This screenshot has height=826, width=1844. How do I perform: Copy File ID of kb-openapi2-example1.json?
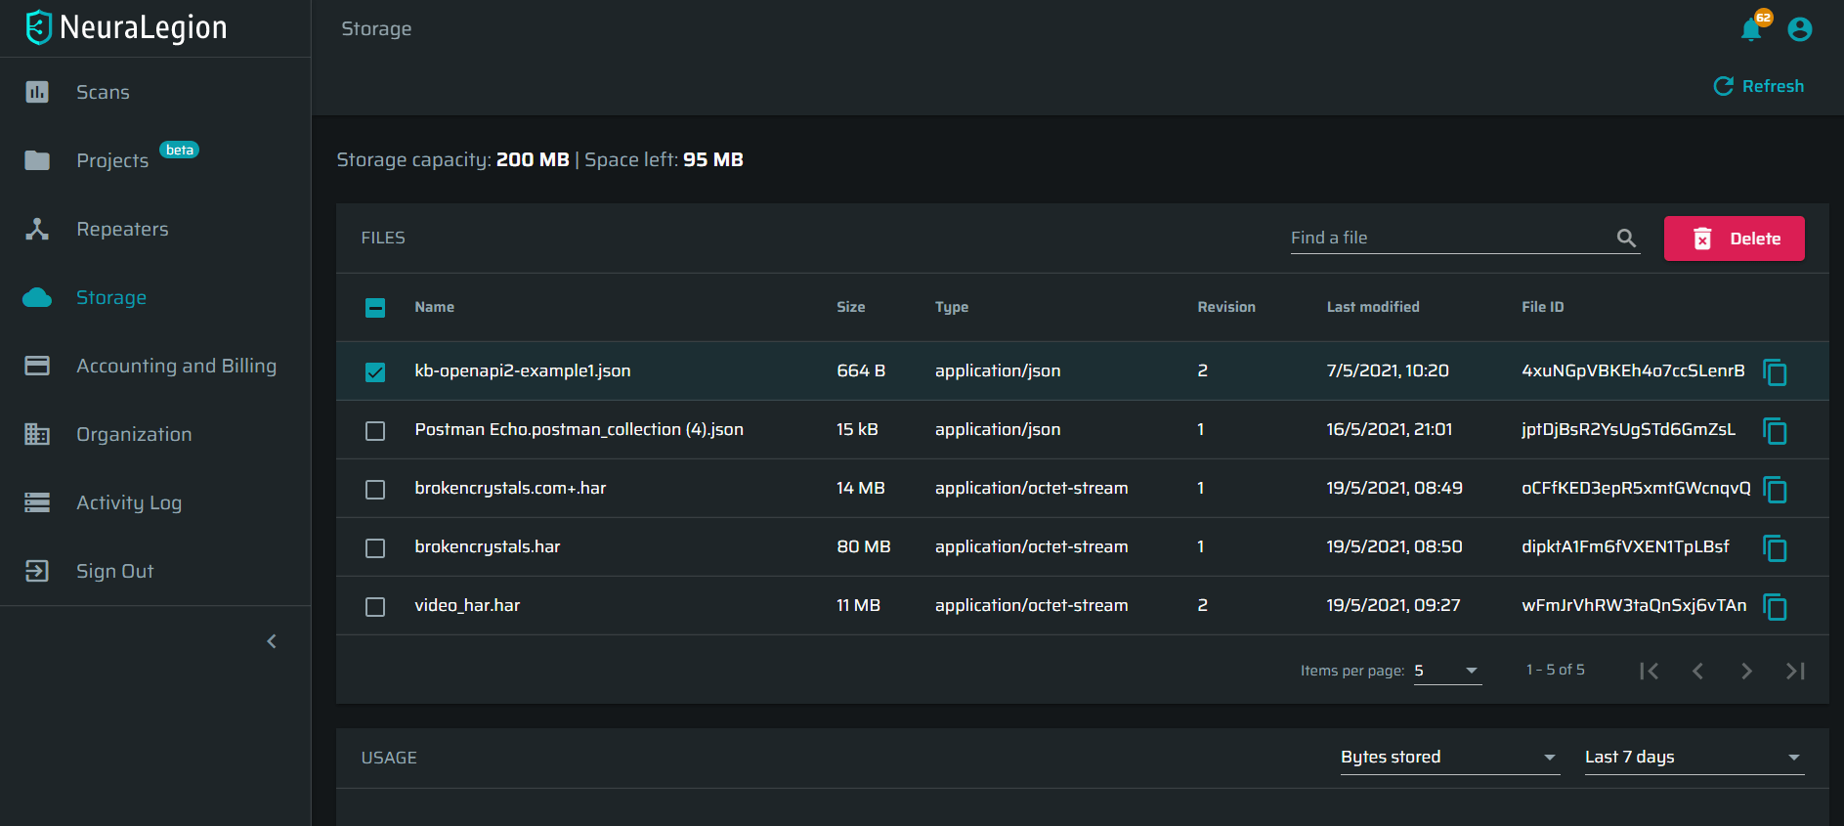pos(1775,372)
